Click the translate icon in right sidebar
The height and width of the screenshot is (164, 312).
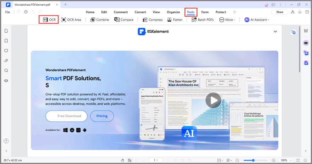click(x=306, y=53)
